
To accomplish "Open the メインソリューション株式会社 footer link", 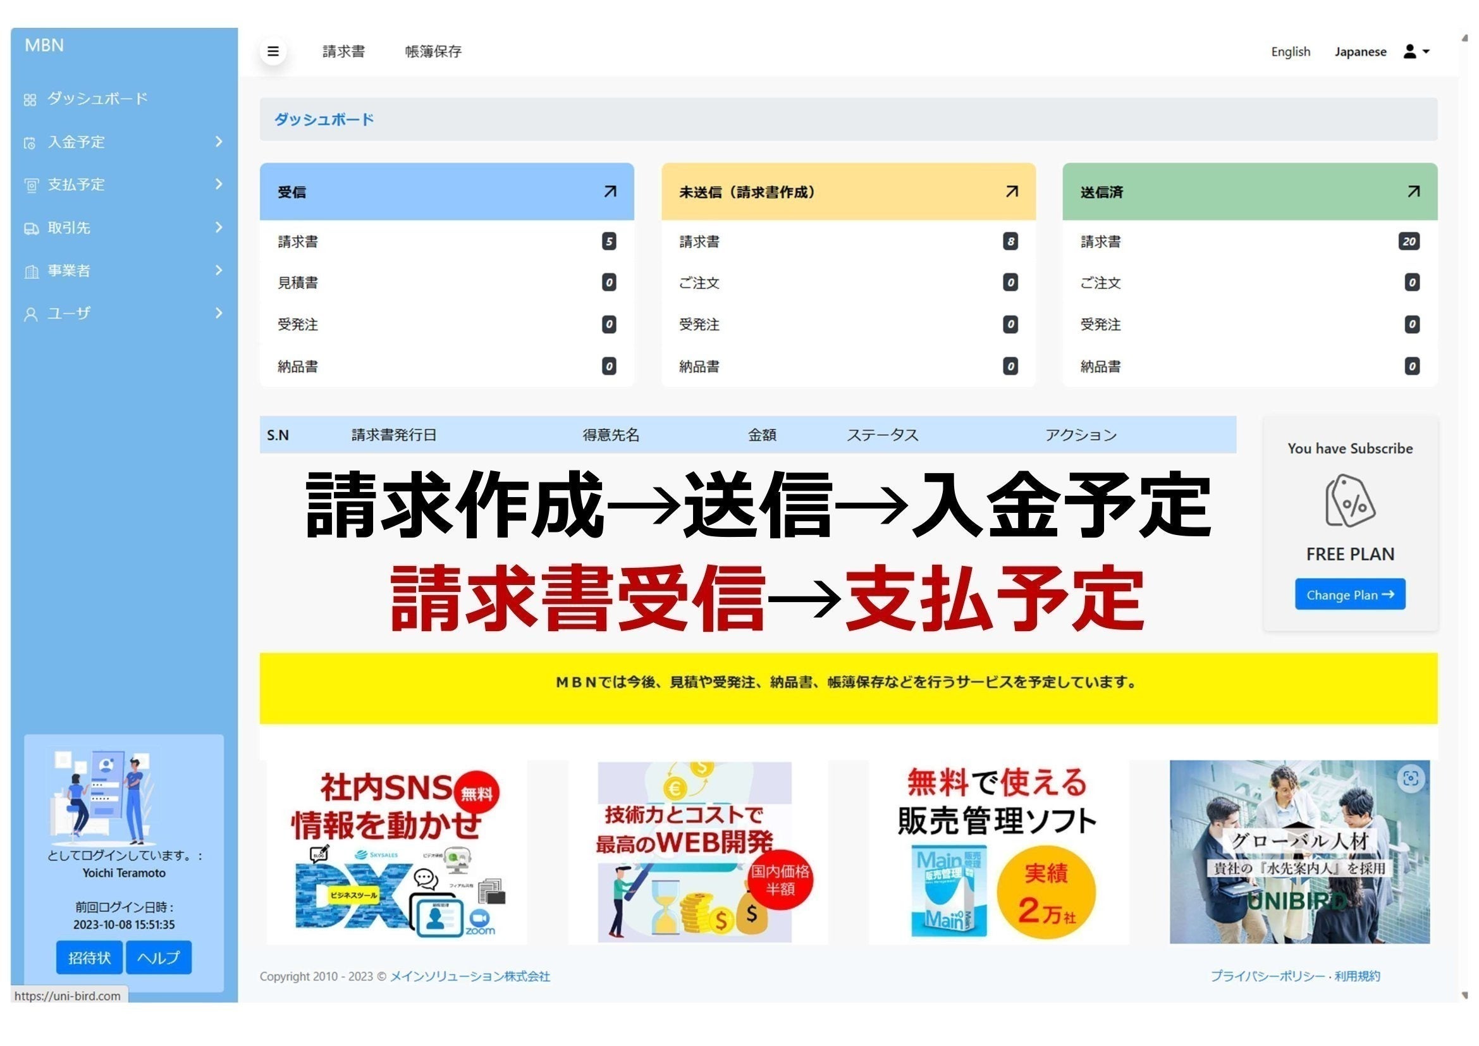I will pyautogui.click(x=470, y=976).
